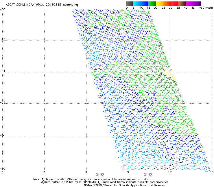Select the green 15-20 knot legend segment
This screenshot has width=214, height=187.
152,3
